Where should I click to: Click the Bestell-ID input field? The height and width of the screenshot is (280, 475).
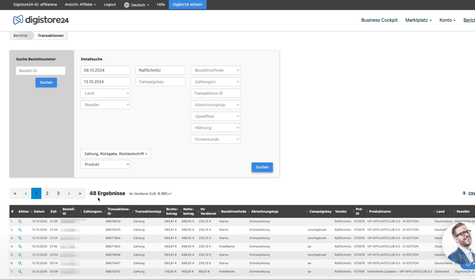41,71
